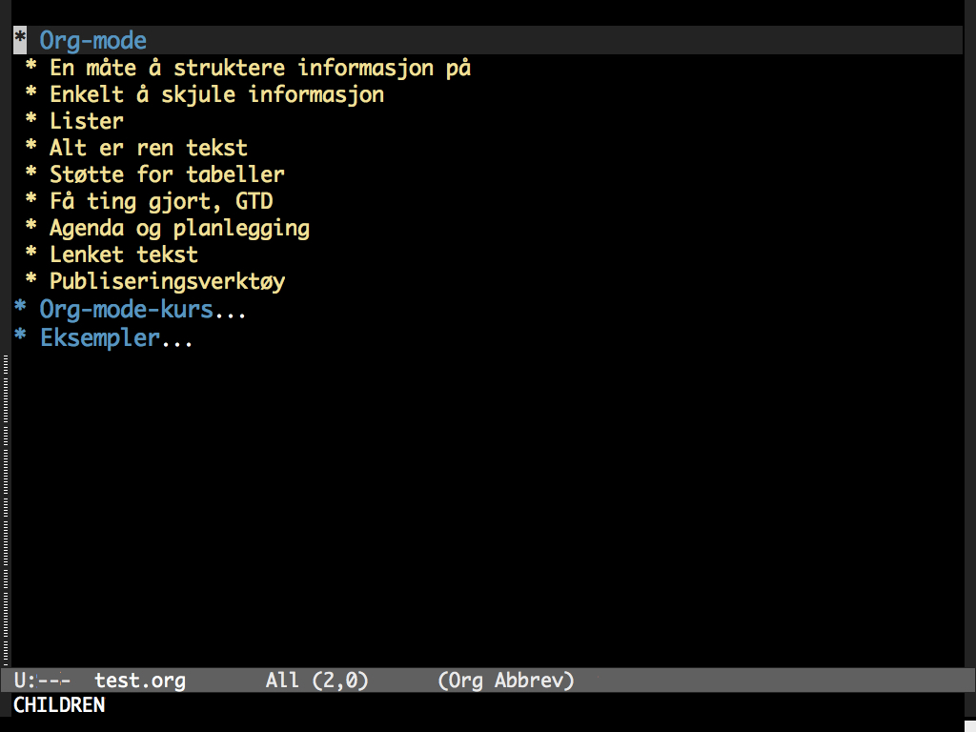Select the Eksempler heading text

coord(98,338)
